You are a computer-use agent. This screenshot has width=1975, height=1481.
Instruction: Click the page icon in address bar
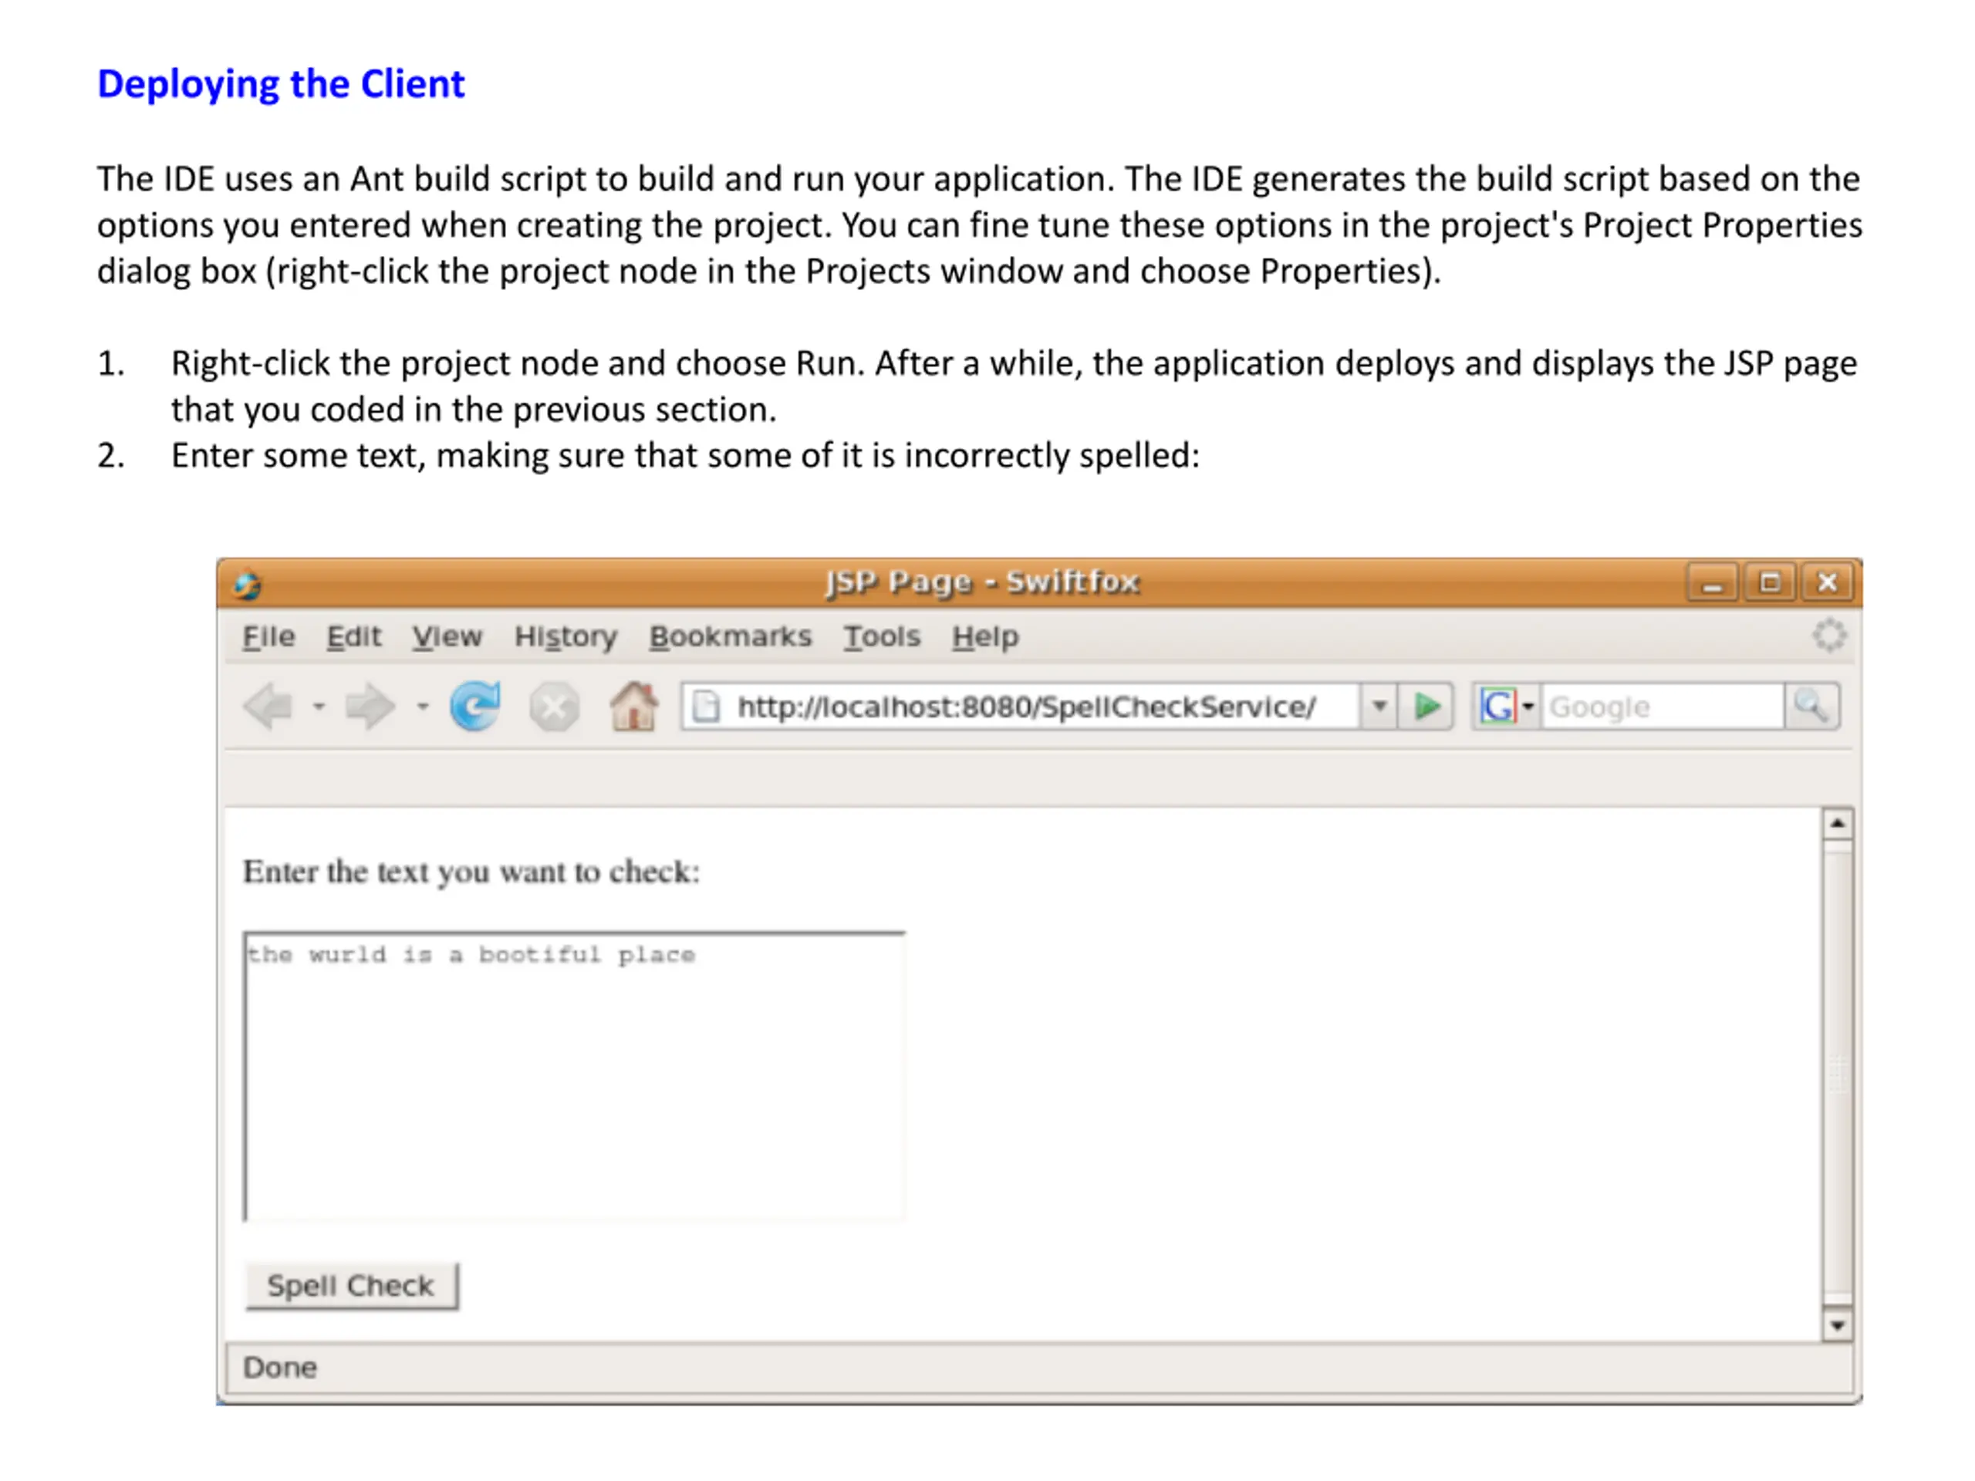[706, 707]
